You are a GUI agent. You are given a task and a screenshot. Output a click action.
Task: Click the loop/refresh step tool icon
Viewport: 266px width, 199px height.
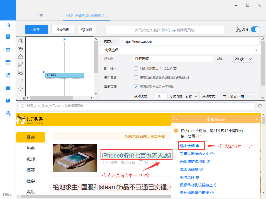click(x=21, y=88)
